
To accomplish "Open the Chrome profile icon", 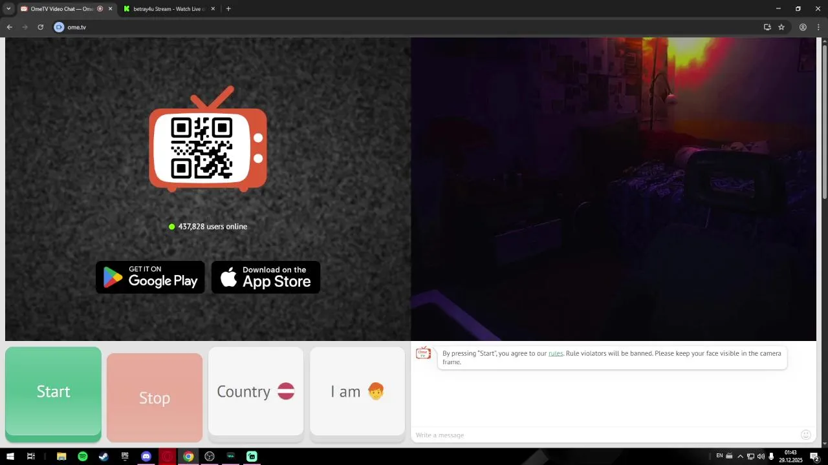I will tap(803, 27).
